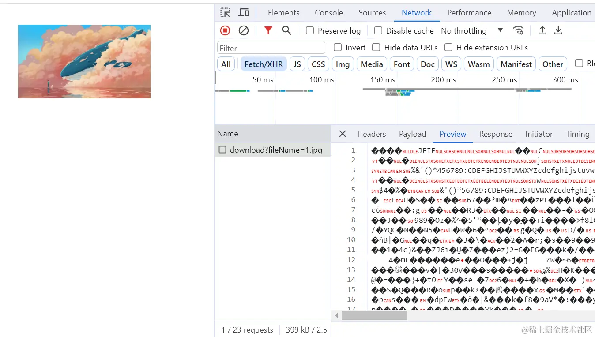
Task: Toggle the device toolbar
Action: [x=243, y=12]
